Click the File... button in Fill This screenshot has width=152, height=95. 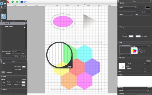point(141,52)
